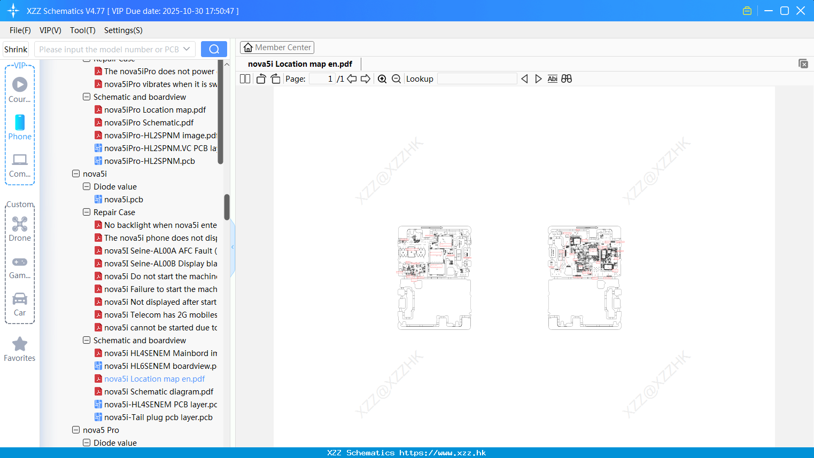Click the blue search button

click(x=214, y=49)
